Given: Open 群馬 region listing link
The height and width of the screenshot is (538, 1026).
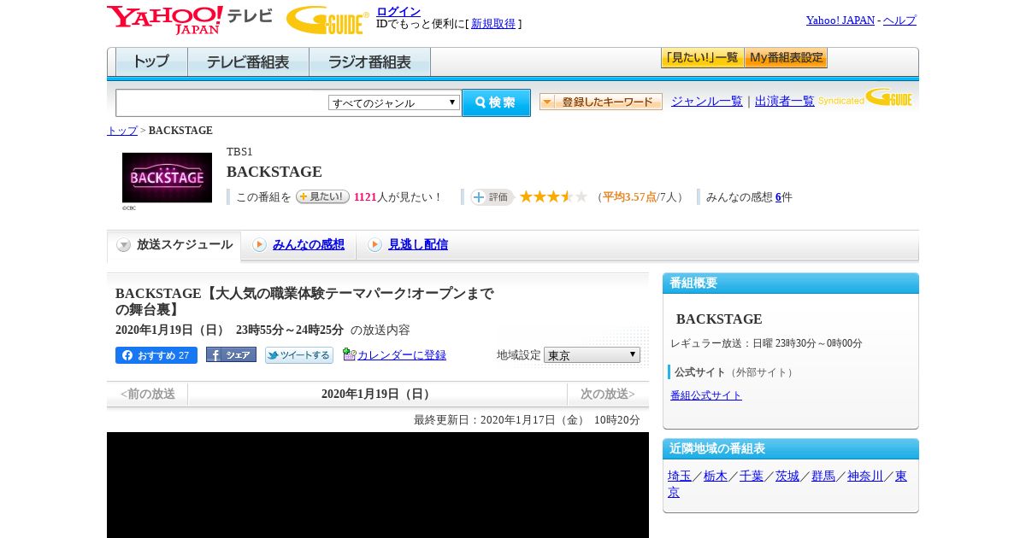Looking at the screenshot, I should coord(823,476).
